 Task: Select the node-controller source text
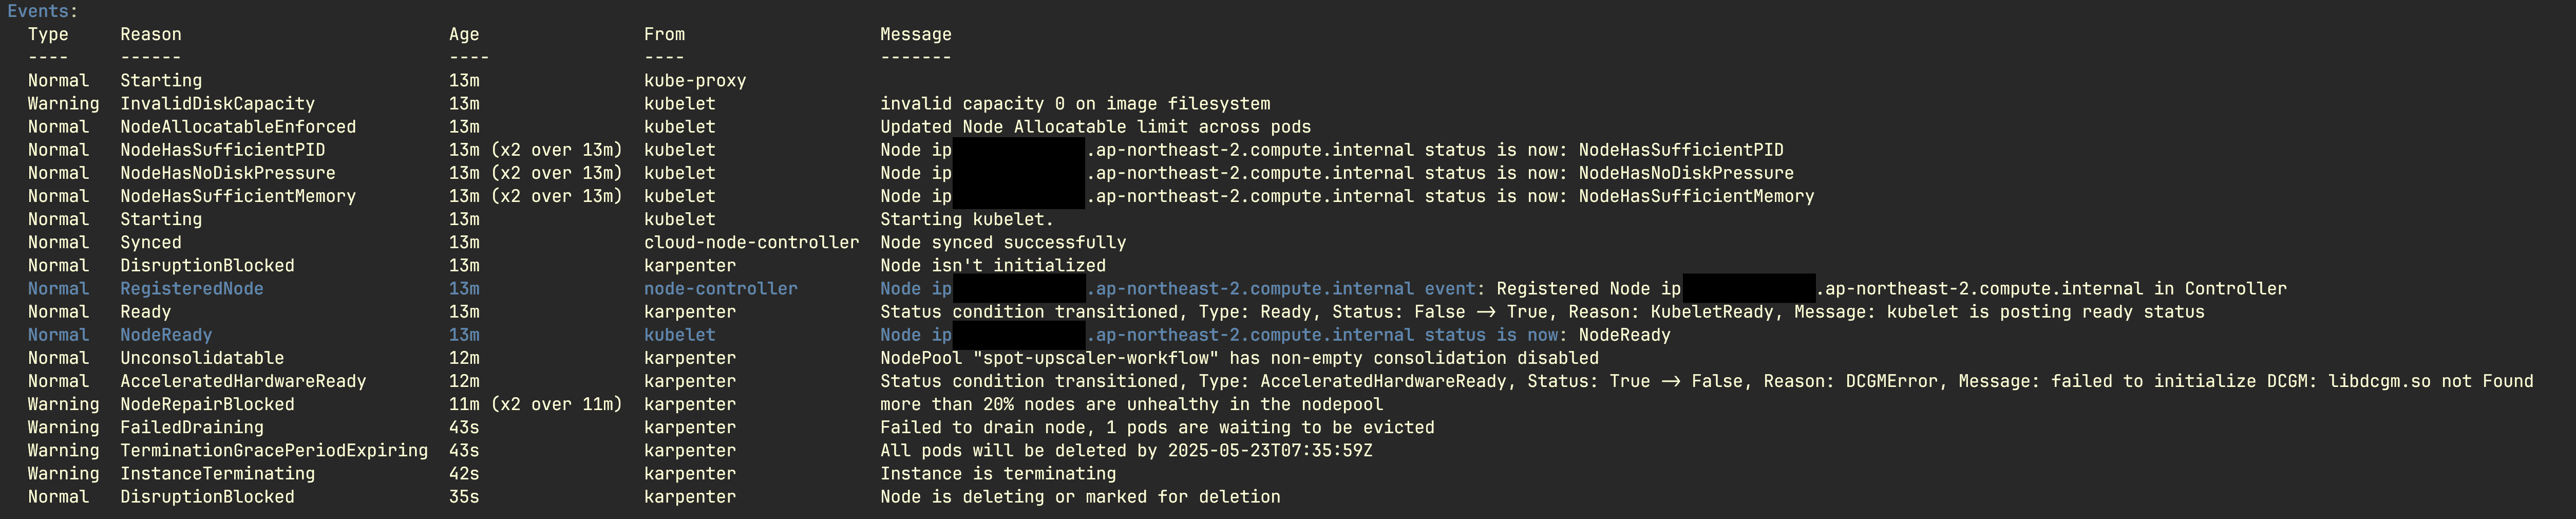[720, 289]
